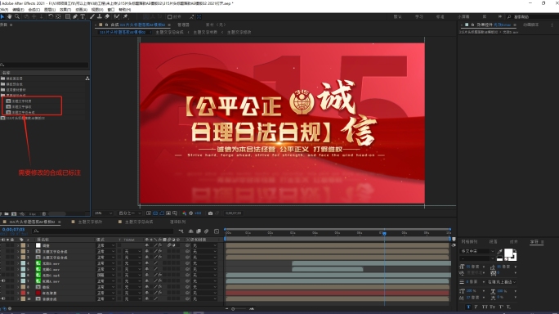This screenshot has height=314, width=559.
Task: Open the viewer resolution dropdown
Action: pos(130,213)
